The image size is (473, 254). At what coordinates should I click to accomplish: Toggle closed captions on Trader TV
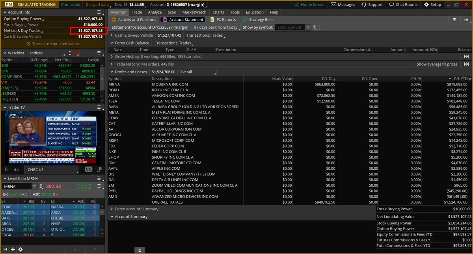89,170
